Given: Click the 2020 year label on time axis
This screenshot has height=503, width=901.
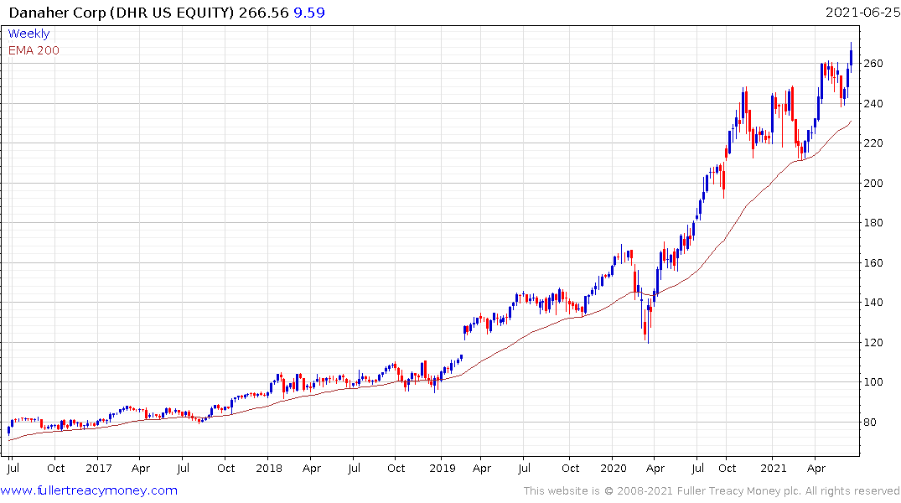Looking at the screenshot, I should 614,468.
